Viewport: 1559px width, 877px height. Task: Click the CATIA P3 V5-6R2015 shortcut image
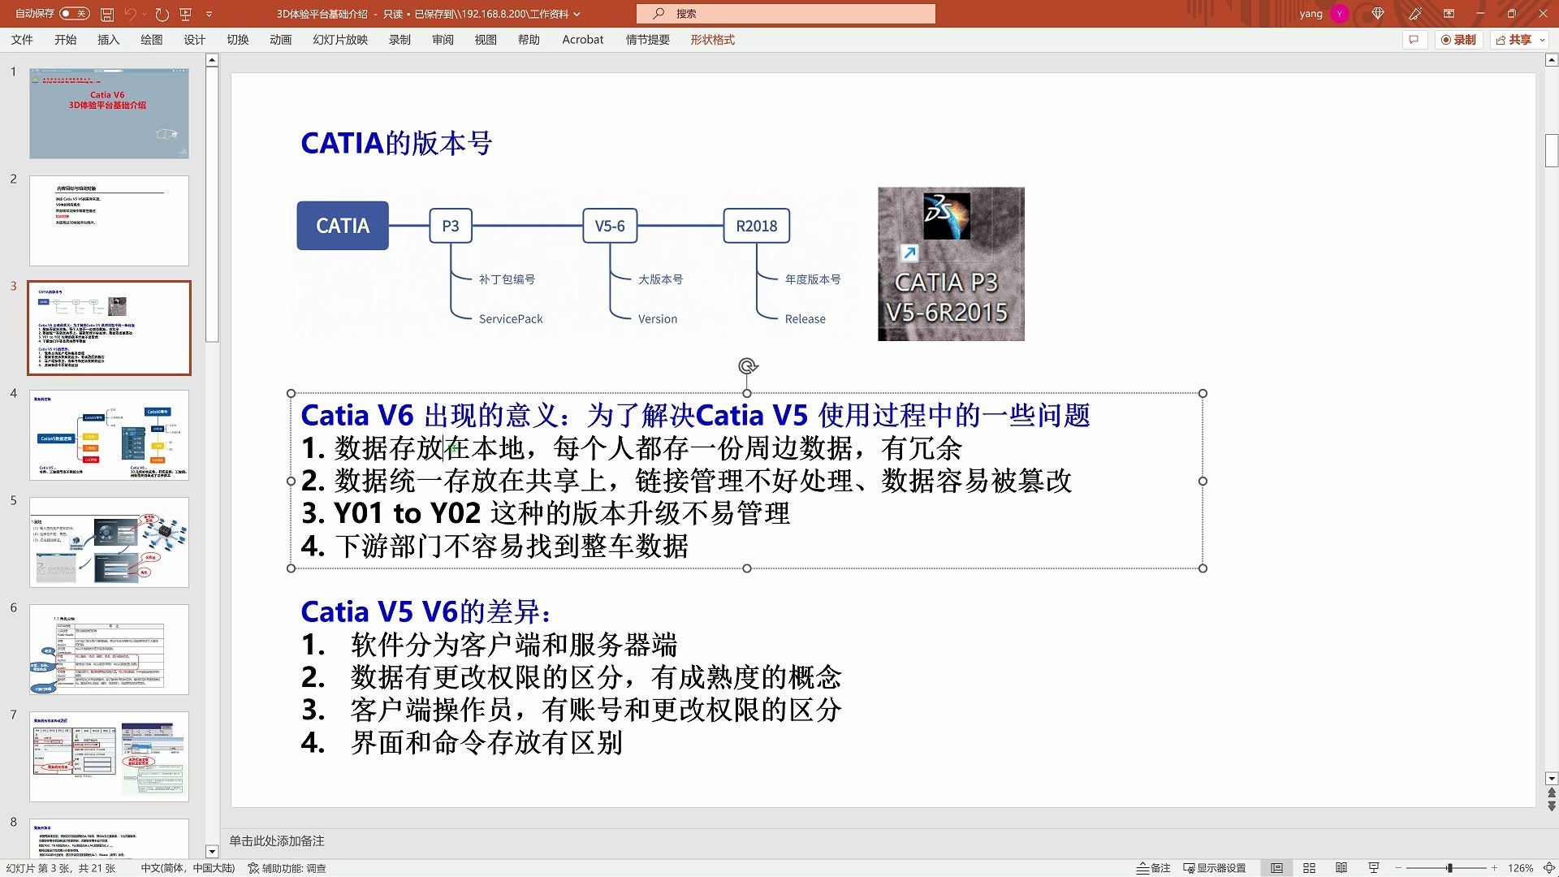click(x=951, y=264)
